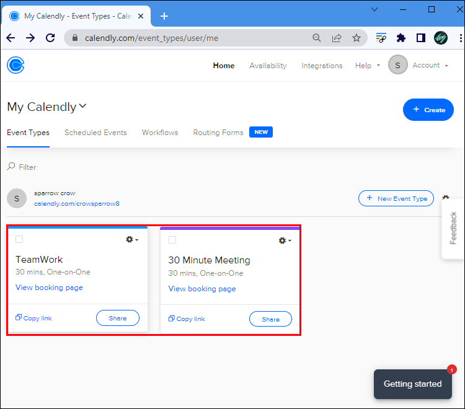Go back with browser back arrow
Viewport: 465px width, 409px height.
[x=11, y=38]
